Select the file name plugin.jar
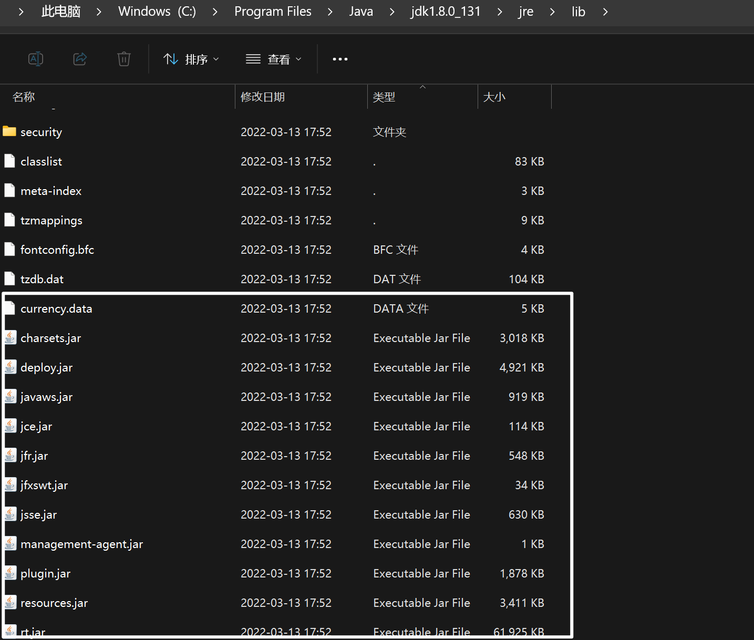754x640 pixels. (45, 573)
